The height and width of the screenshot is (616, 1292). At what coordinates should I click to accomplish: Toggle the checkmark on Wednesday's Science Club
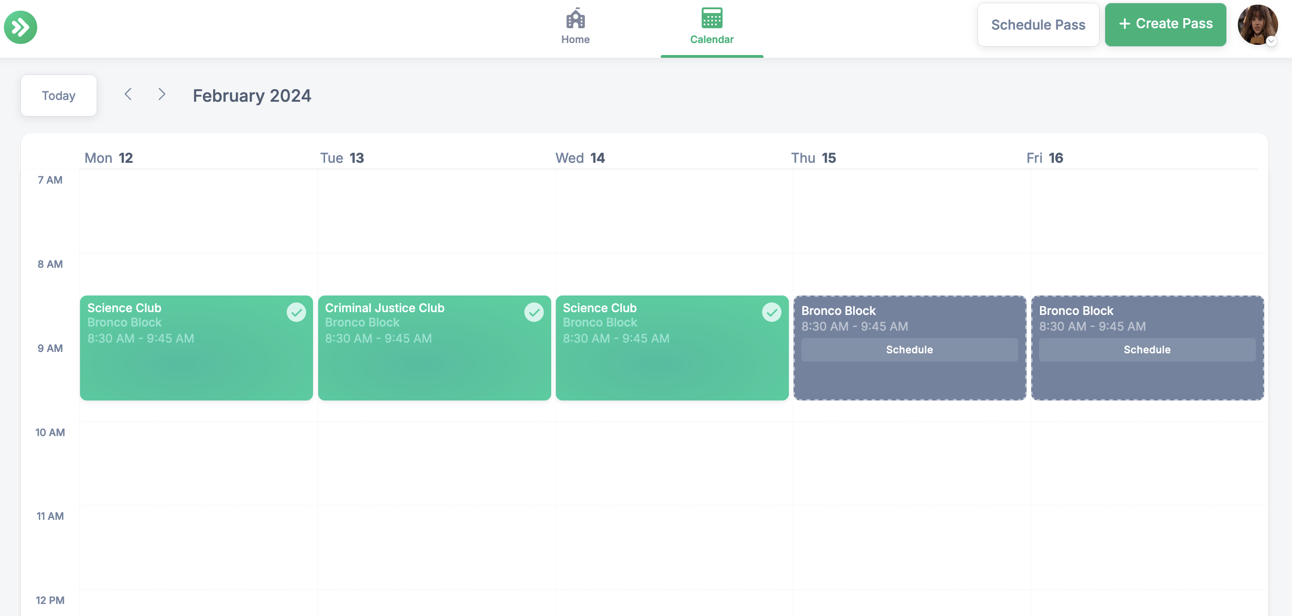771,312
